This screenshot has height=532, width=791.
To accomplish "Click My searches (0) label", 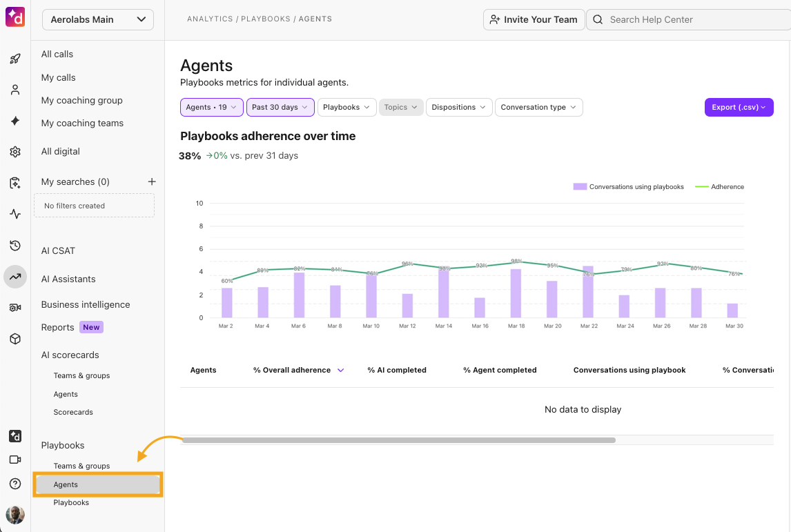I will [x=75, y=181].
